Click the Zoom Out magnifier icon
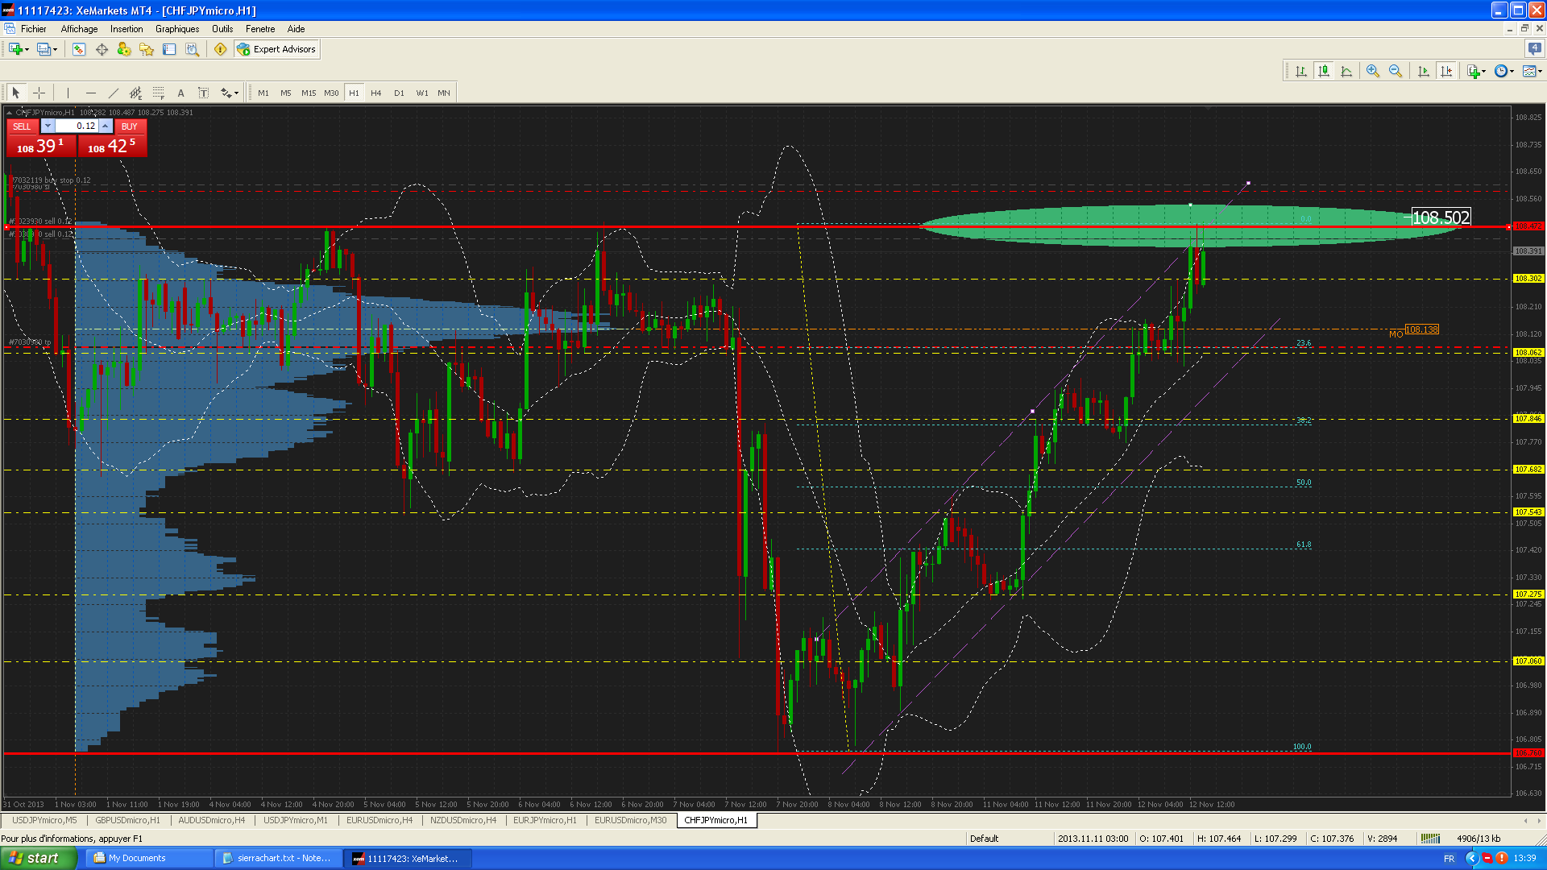Screen dimensions: 1547x870 click(1396, 71)
